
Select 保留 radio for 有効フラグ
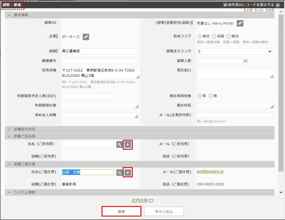214,37
